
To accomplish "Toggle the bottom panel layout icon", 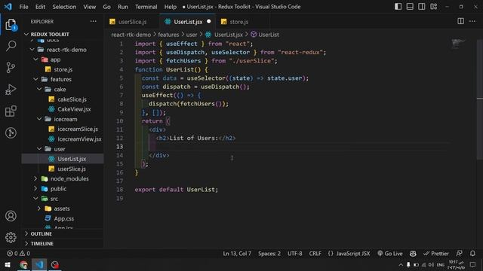I will (410, 7).
